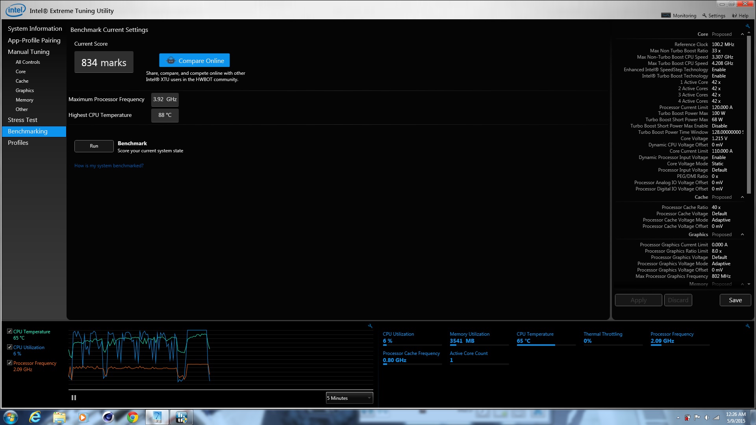Image resolution: width=756 pixels, height=425 pixels.
Task: Click the Save button
Action: [x=735, y=300]
